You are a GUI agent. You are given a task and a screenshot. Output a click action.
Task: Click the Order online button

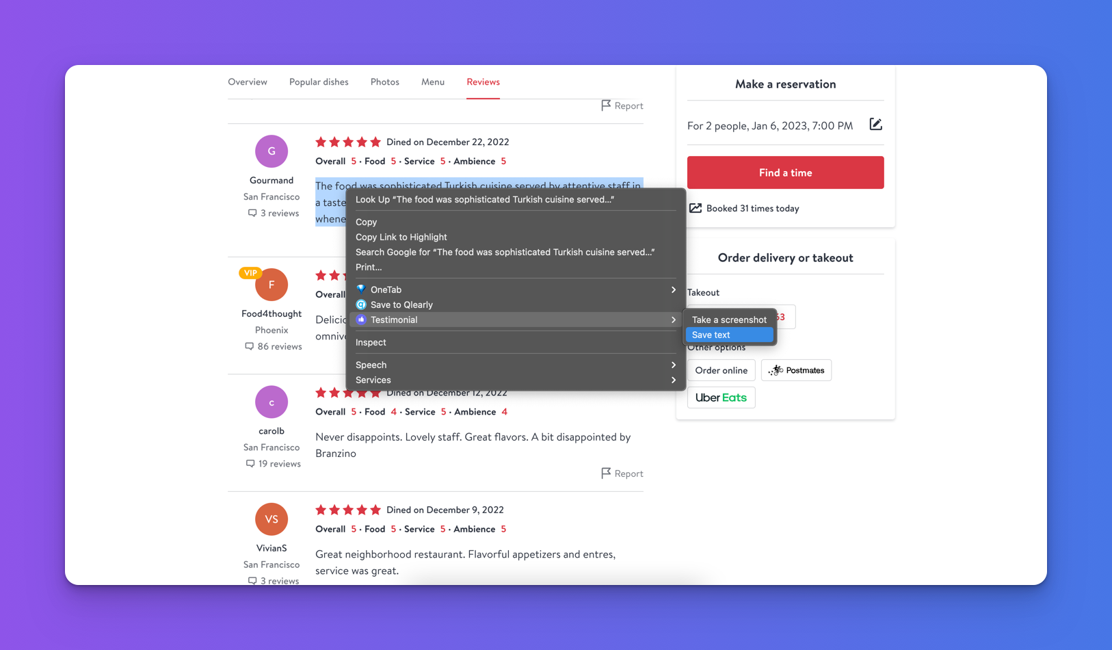[x=721, y=370]
